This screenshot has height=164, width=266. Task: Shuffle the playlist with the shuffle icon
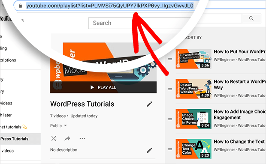pyautogui.click(x=54, y=138)
